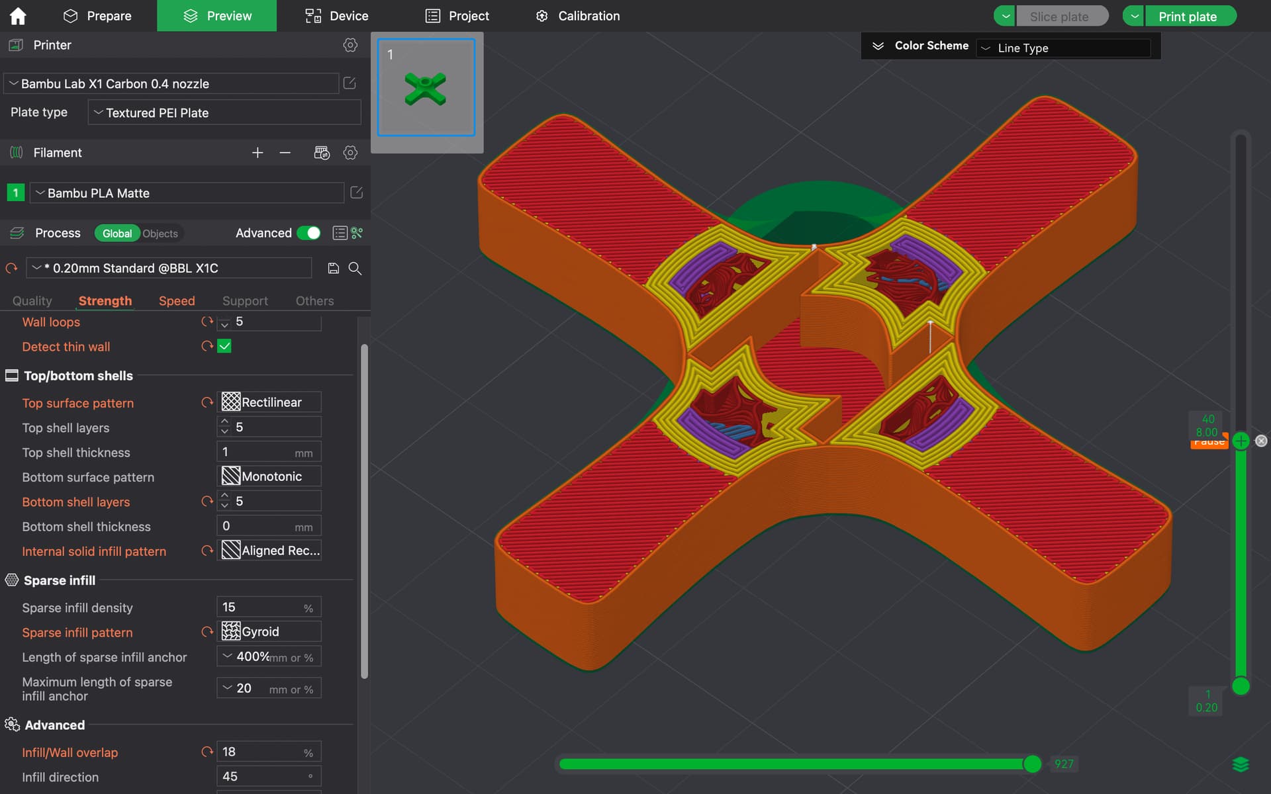
Task: Add a filament with the plus icon
Action: [x=258, y=153]
